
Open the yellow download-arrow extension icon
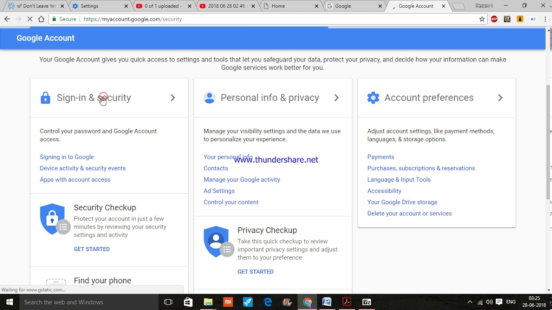pos(520,19)
